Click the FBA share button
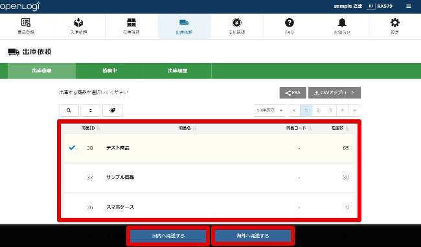 (293, 93)
